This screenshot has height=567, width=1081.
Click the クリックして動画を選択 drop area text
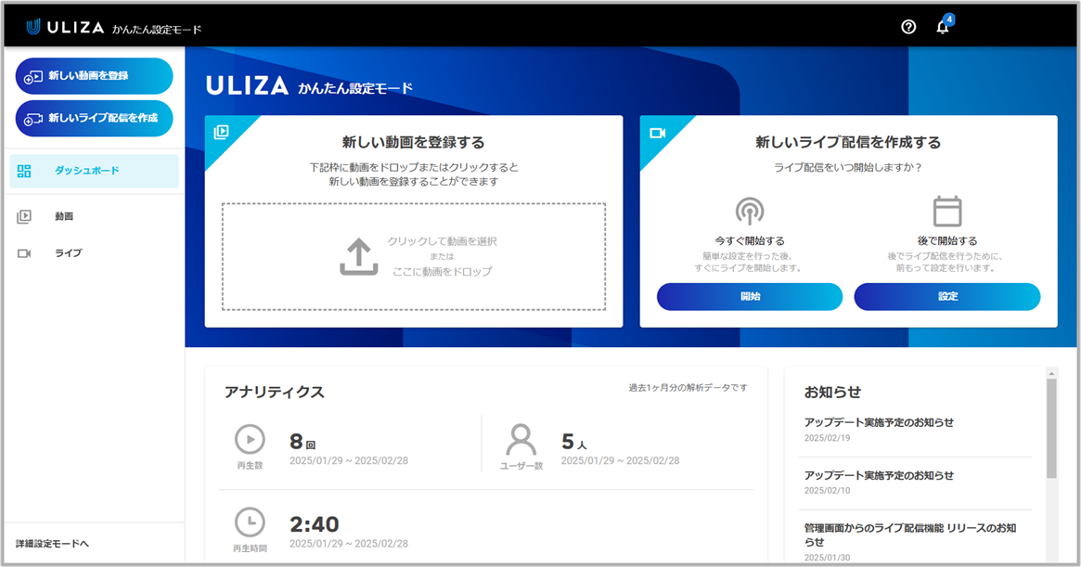click(x=442, y=241)
